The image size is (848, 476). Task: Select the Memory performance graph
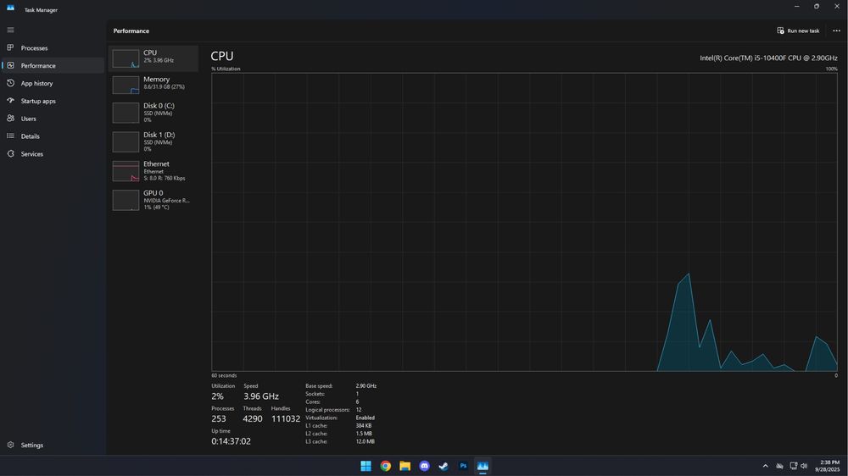pos(153,85)
